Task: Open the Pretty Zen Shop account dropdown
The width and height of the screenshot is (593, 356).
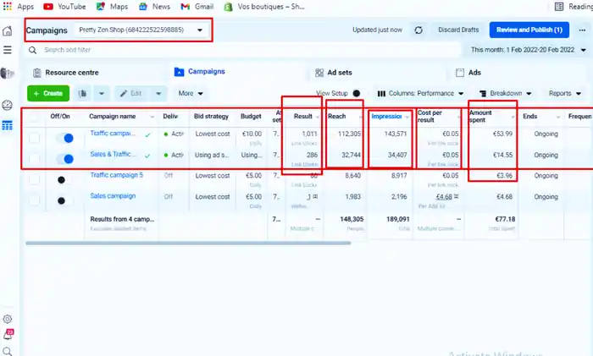Action: click(x=141, y=30)
